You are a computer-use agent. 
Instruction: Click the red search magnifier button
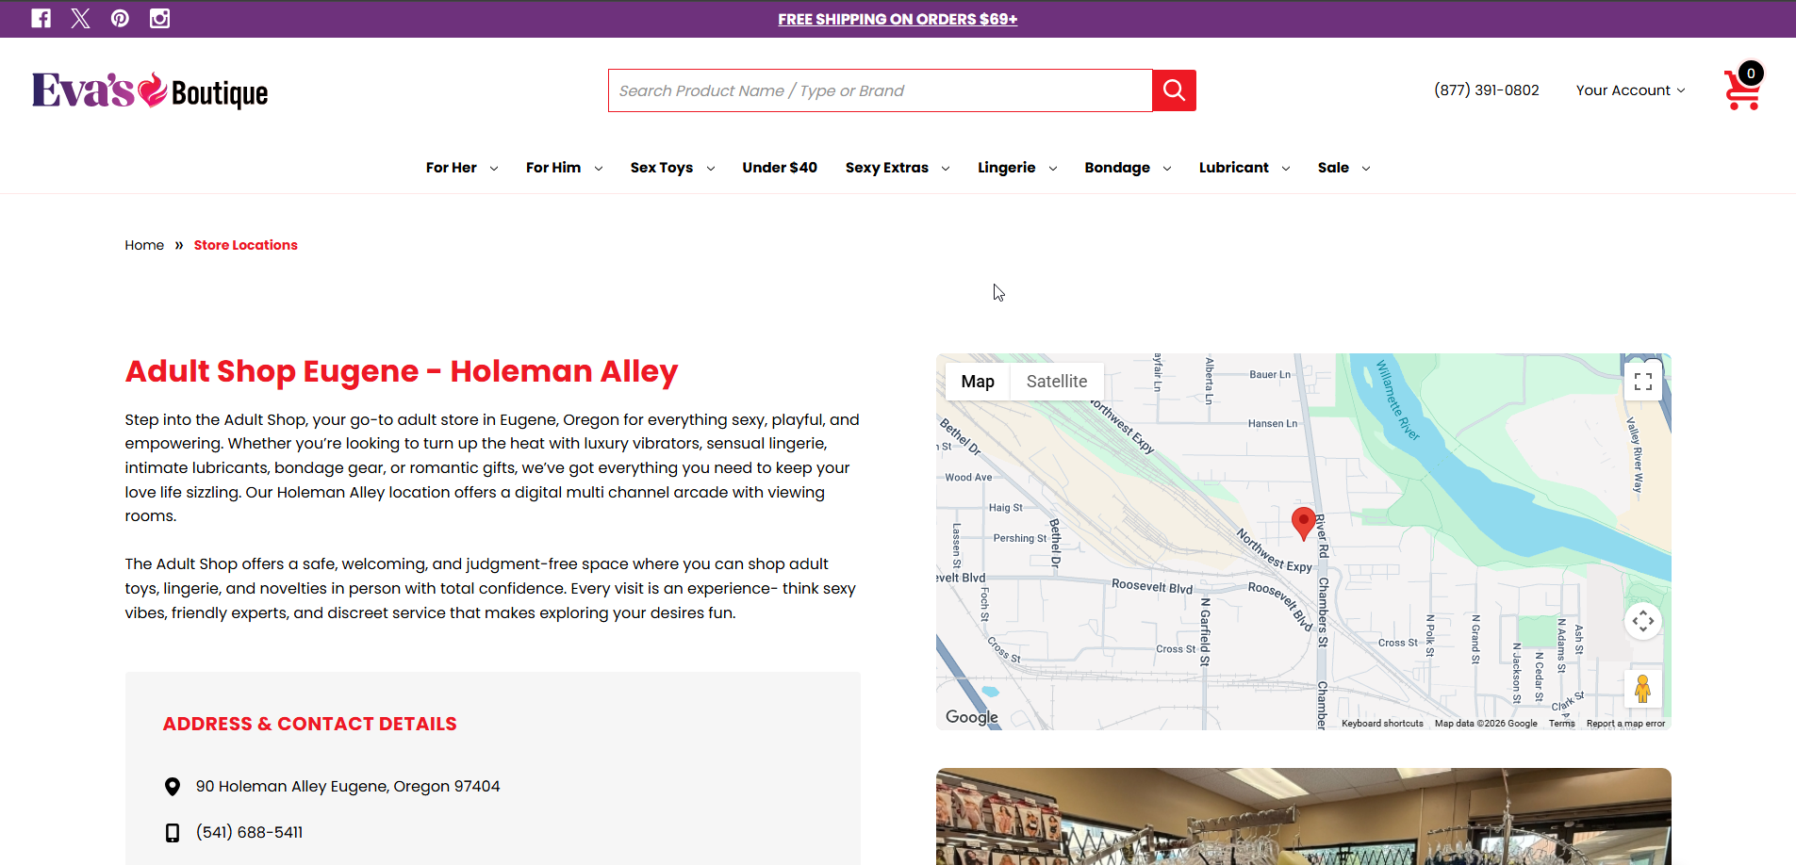pyautogui.click(x=1174, y=90)
